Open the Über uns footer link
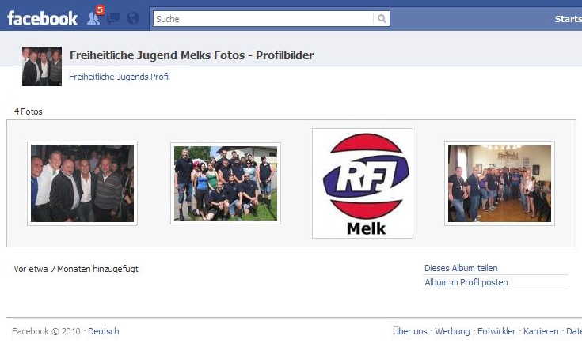Viewport: 582px width, 347px height. (x=410, y=331)
